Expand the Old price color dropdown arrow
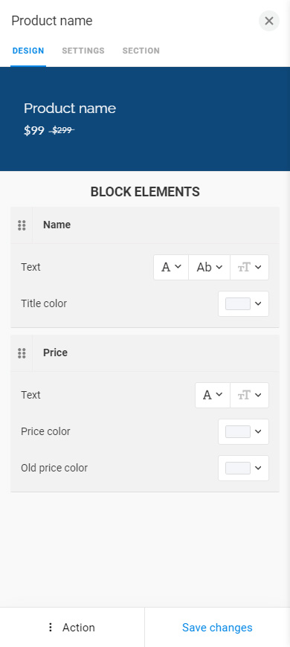 pyautogui.click(x=258, y=468)
